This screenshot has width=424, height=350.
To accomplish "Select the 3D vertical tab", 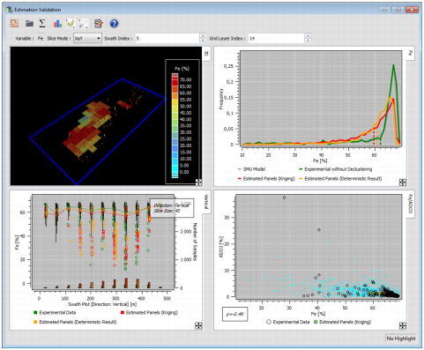I will coord(206,54).
